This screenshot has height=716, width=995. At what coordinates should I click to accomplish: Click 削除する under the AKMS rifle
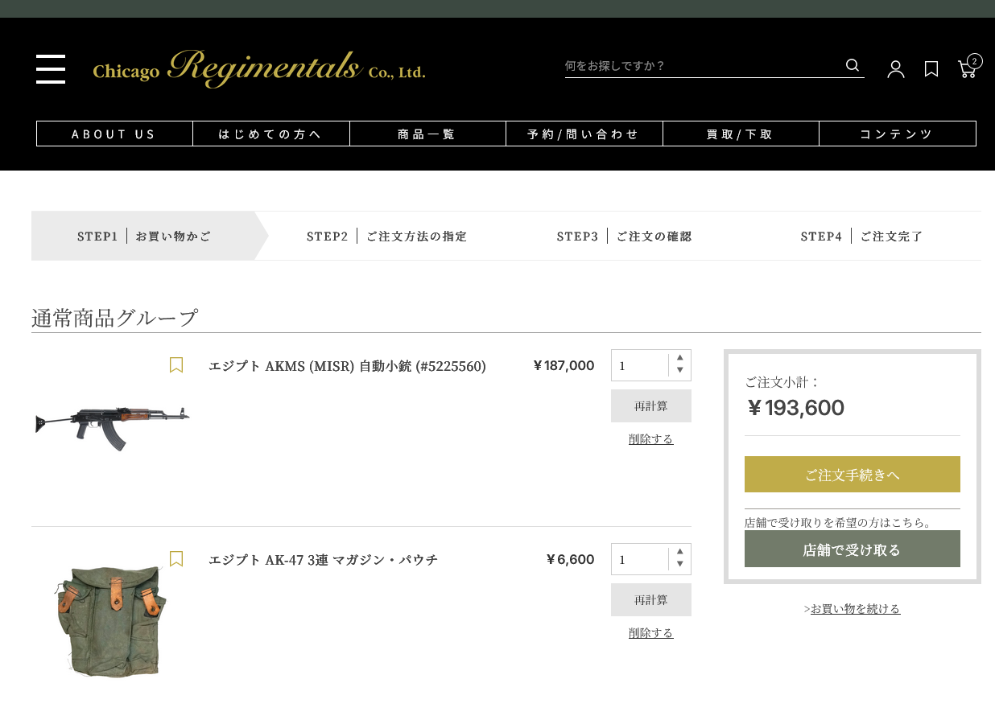pyautogui.click(x=650, y=439)
